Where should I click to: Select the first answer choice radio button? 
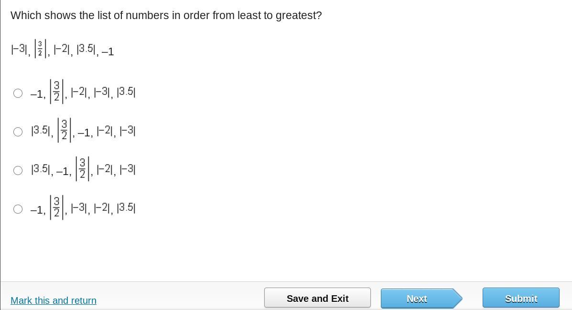[x=18, y=93]
